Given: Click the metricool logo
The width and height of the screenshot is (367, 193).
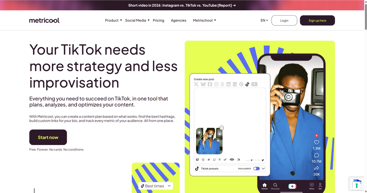Looking at the screenshot, I should point(44,20).
